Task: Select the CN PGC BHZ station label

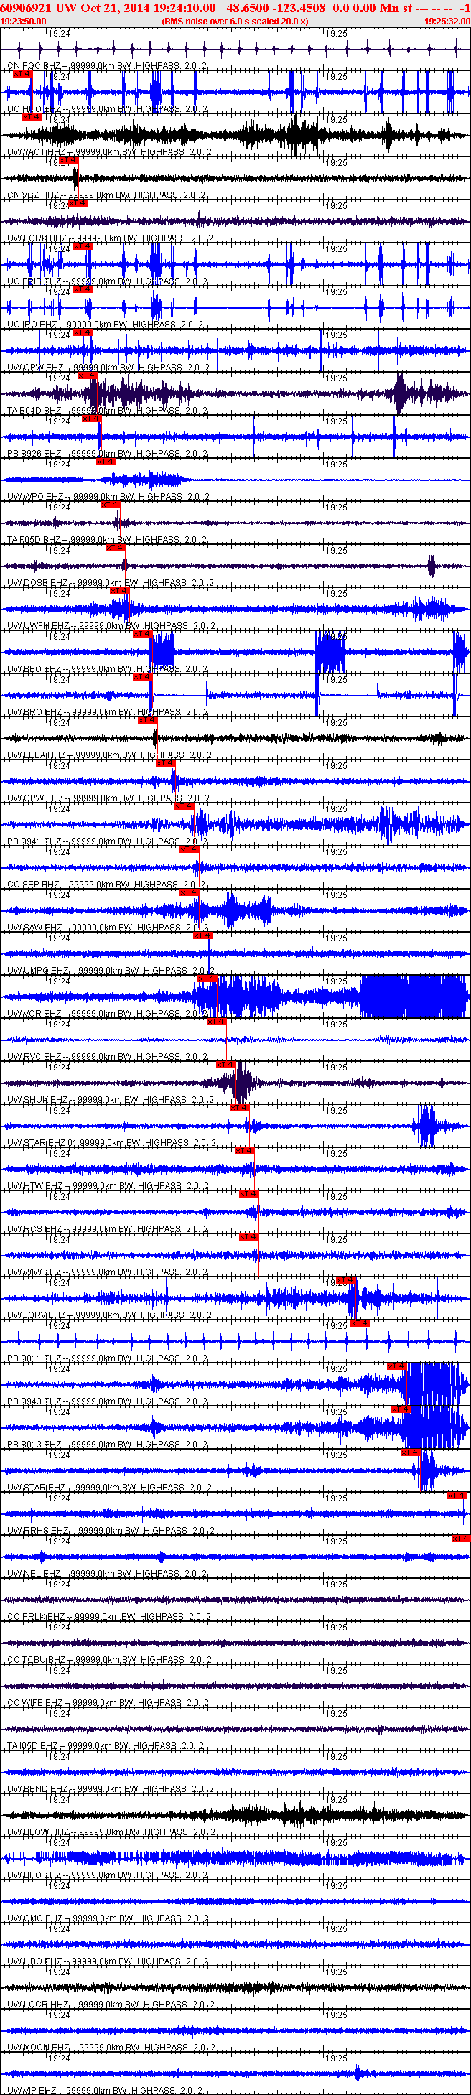Action: pyautogui.click(x=108, y=66)
